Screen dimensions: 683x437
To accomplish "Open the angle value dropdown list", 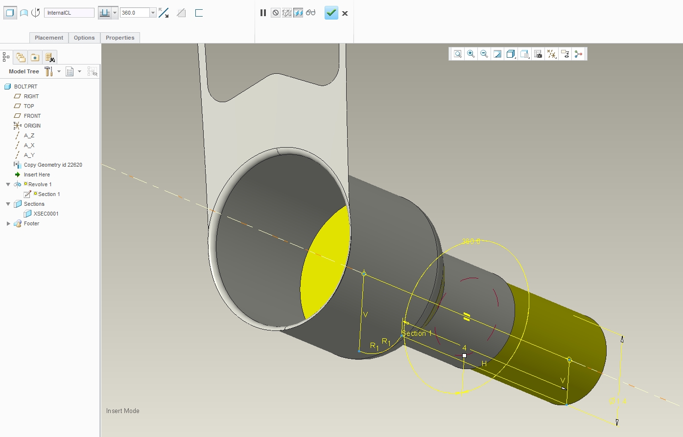I will [x=153, y=13].
